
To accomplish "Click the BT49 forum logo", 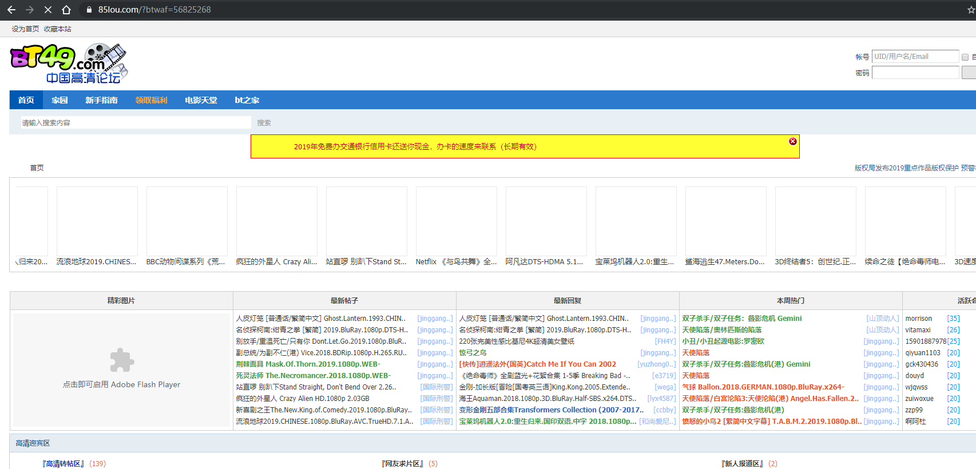I will [x=69, y=63].
